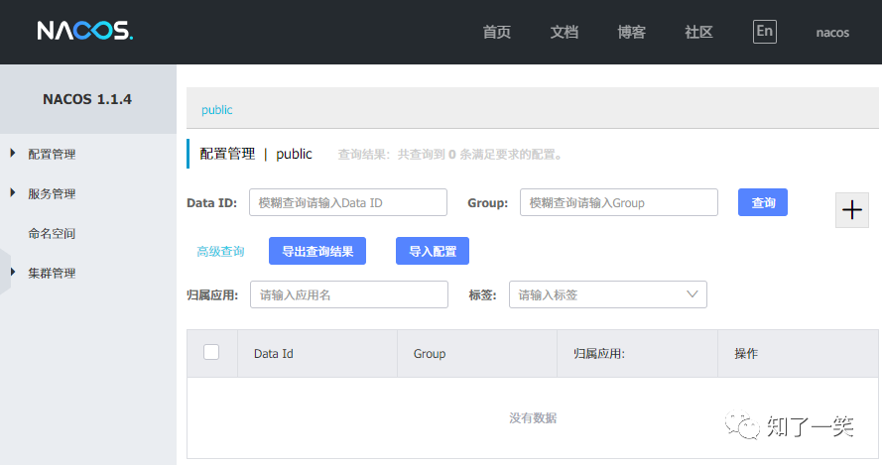This screenshot has width=882, height=465.
Task: Open 博客 in top navigation
Action: point(631,32)
